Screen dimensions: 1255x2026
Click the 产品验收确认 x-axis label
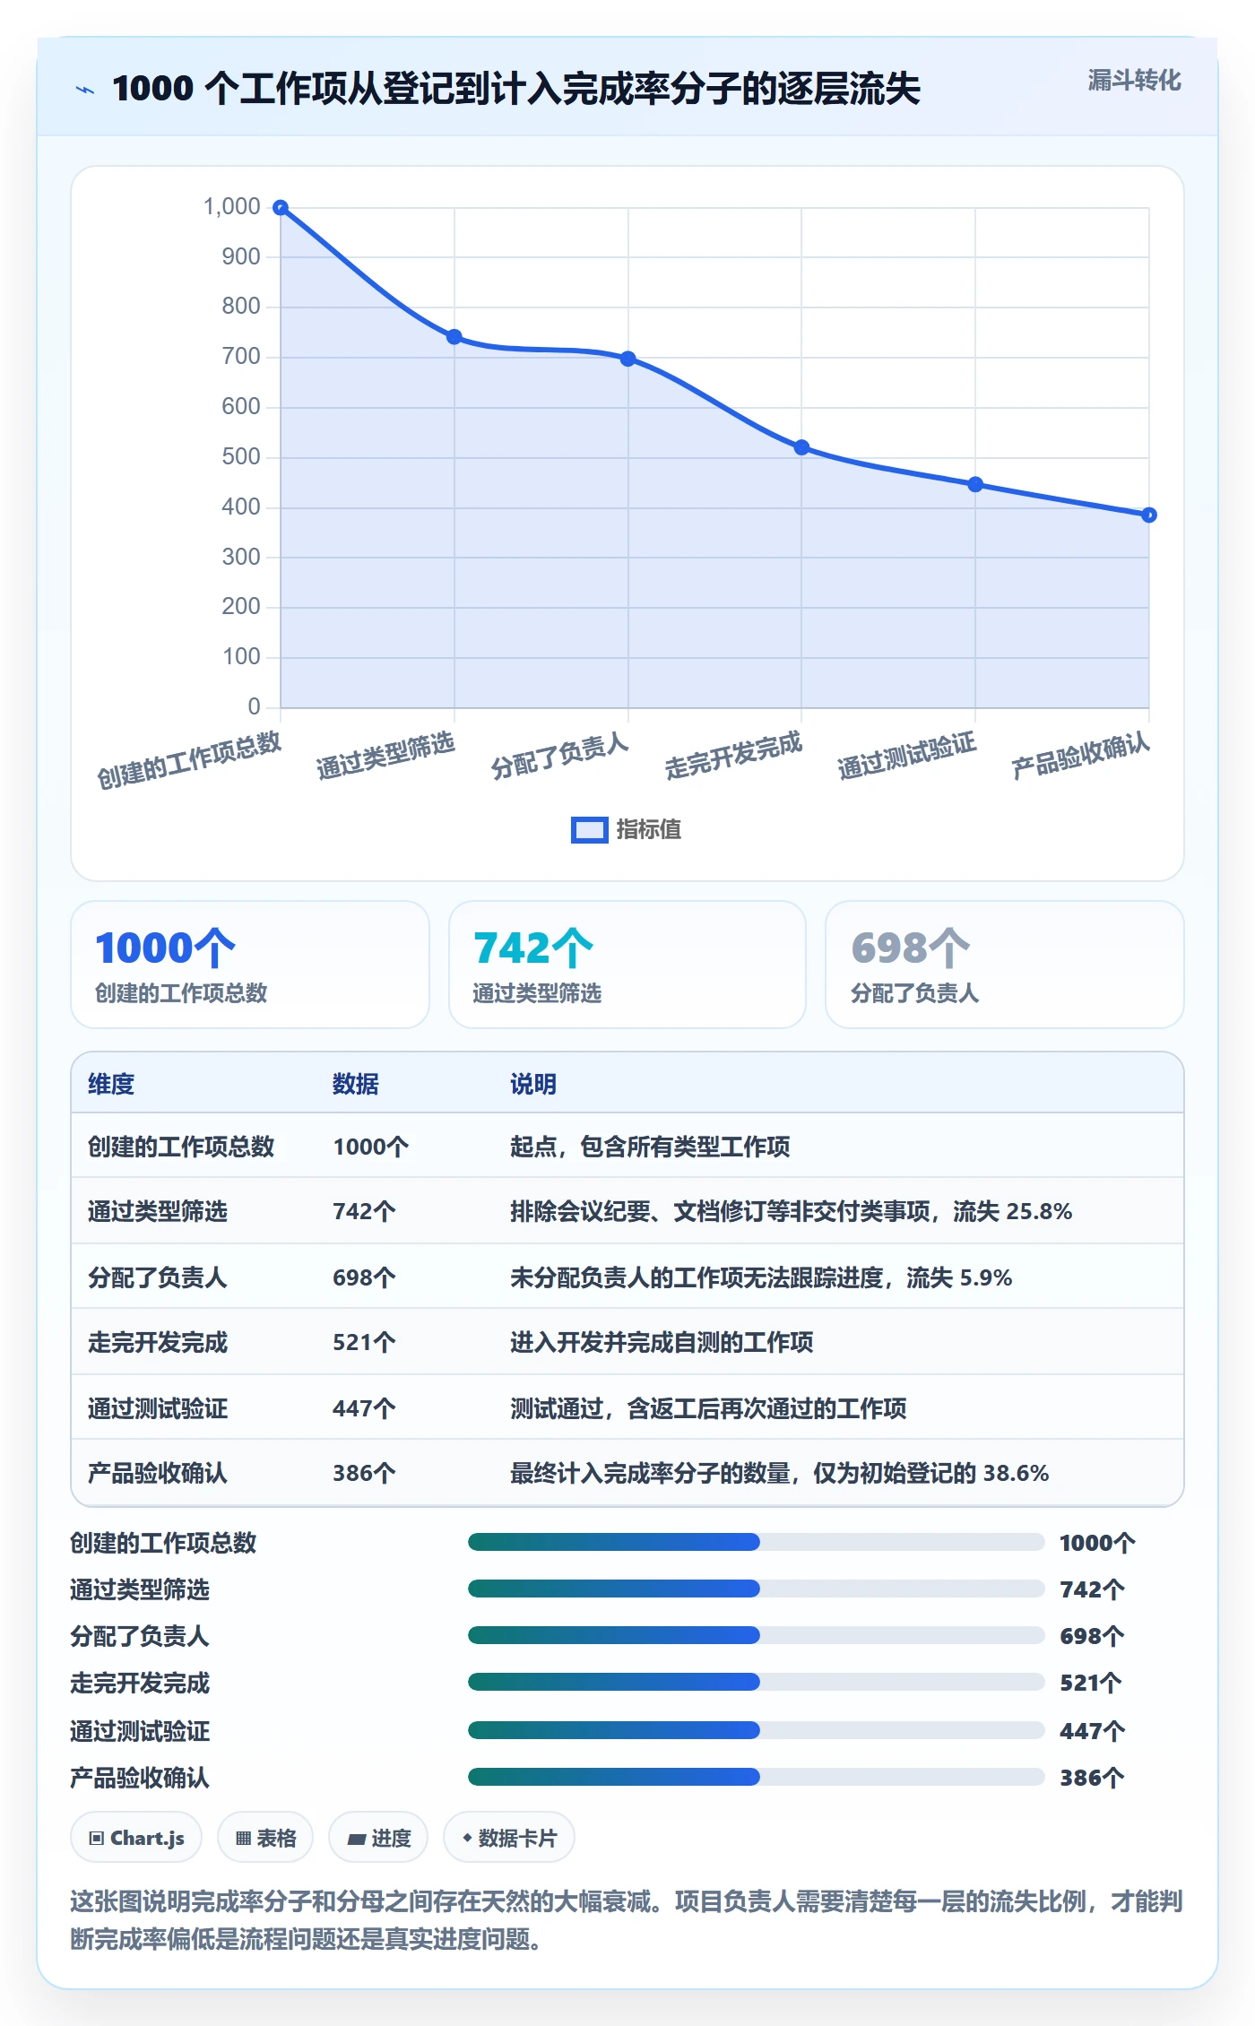click(x=1080, y=755)
